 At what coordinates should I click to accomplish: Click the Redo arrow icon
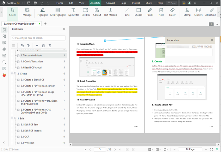coord(48,3)
